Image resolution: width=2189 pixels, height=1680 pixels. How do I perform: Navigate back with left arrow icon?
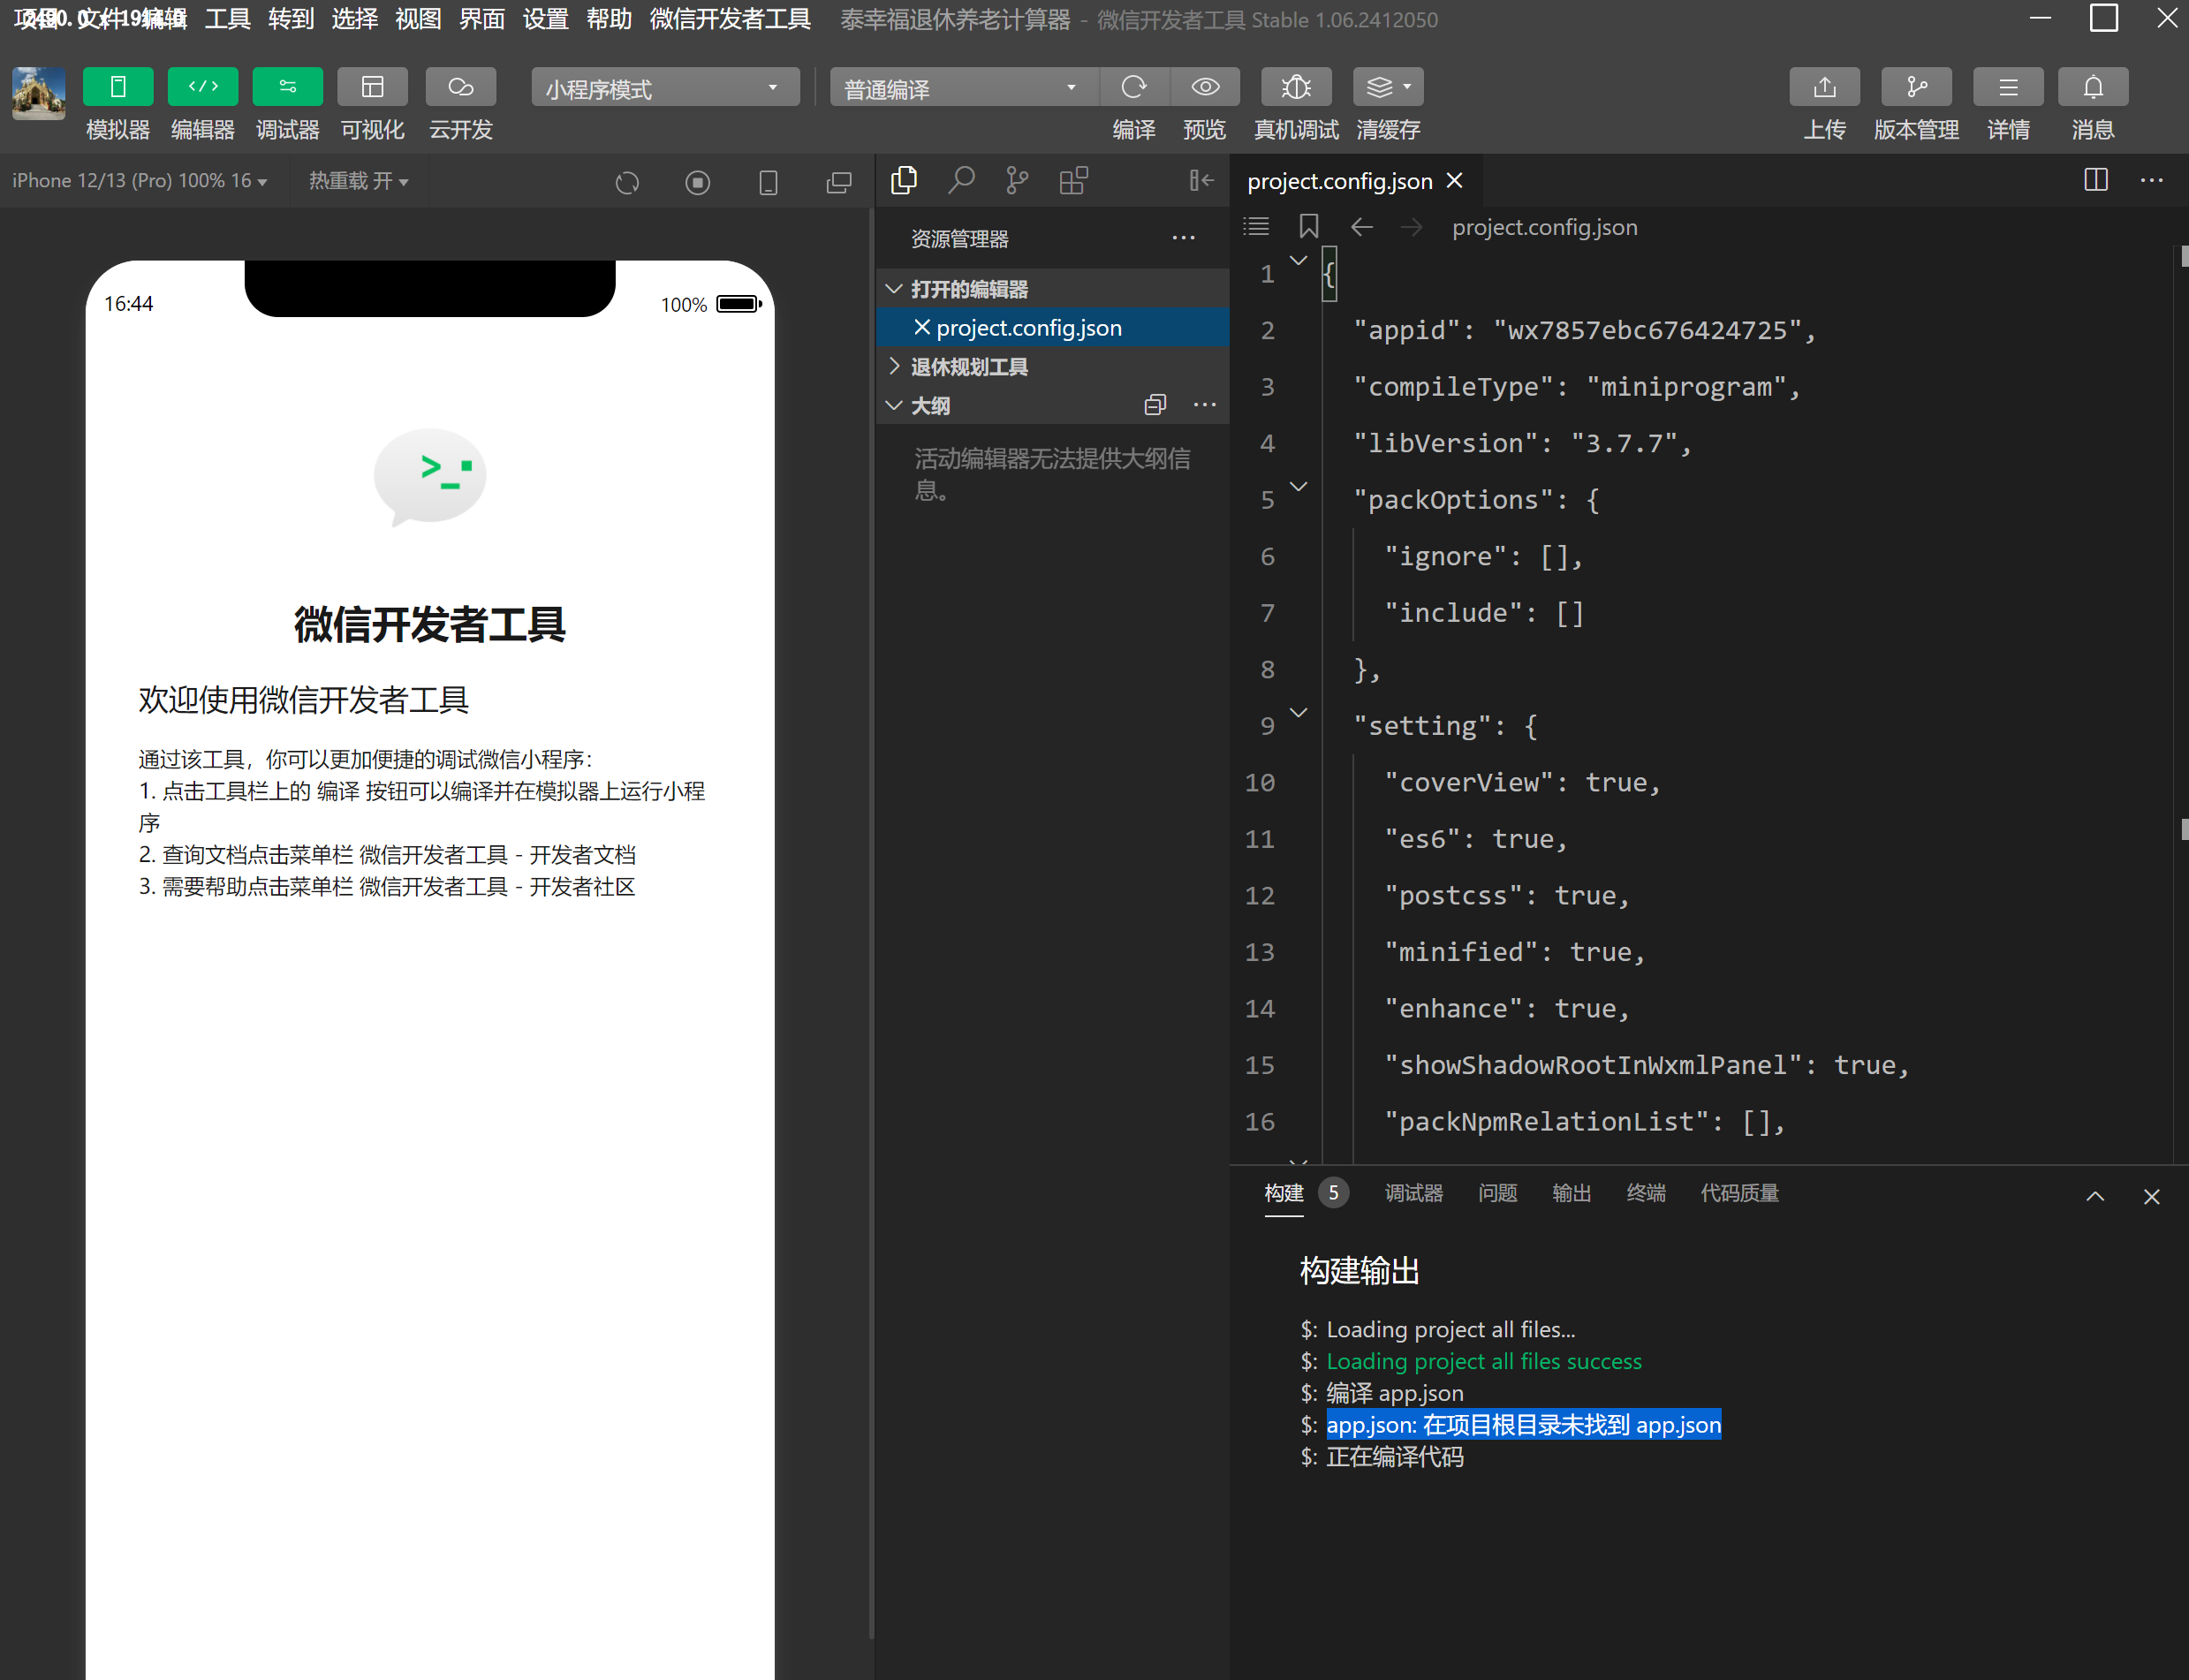click(x=1362, y=227)
